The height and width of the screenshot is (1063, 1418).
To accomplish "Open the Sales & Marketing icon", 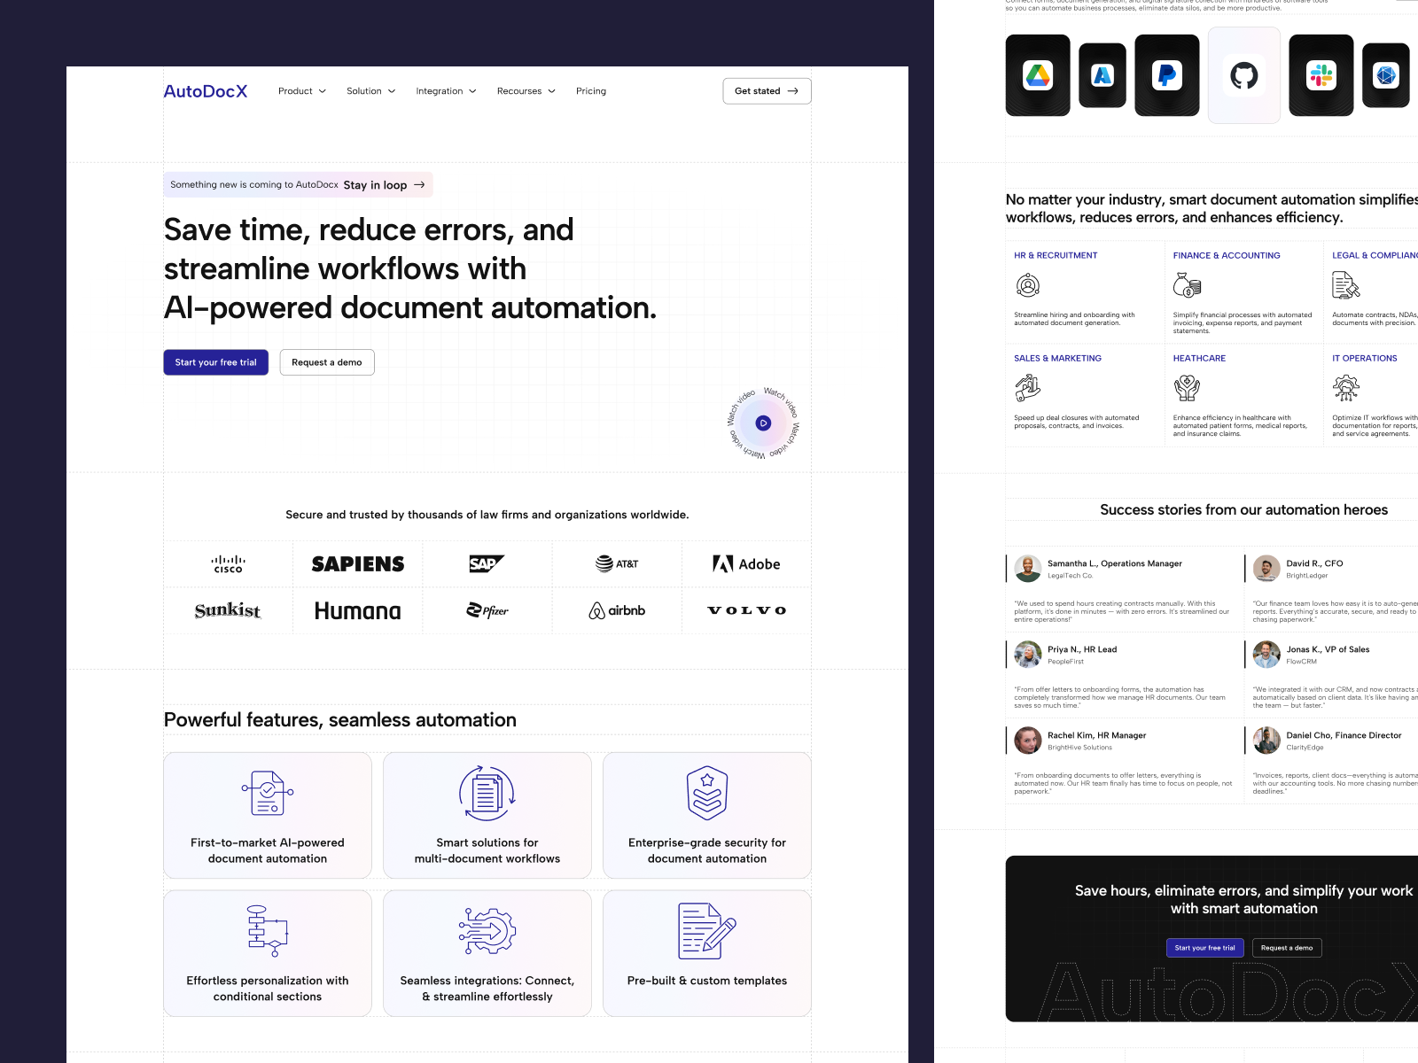I will click(x=1028, y=388).
